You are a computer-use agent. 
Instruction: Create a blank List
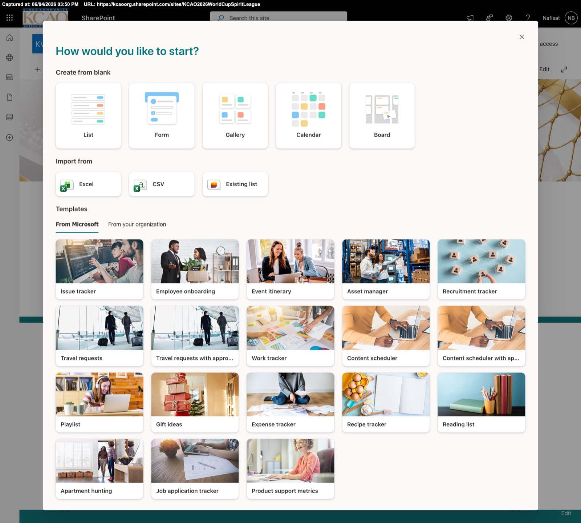(x=88, y=116)
